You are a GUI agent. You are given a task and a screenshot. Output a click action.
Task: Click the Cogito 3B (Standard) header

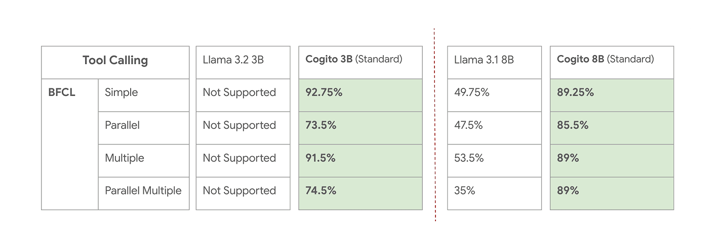pyautogui.click(x=354, y=60)
